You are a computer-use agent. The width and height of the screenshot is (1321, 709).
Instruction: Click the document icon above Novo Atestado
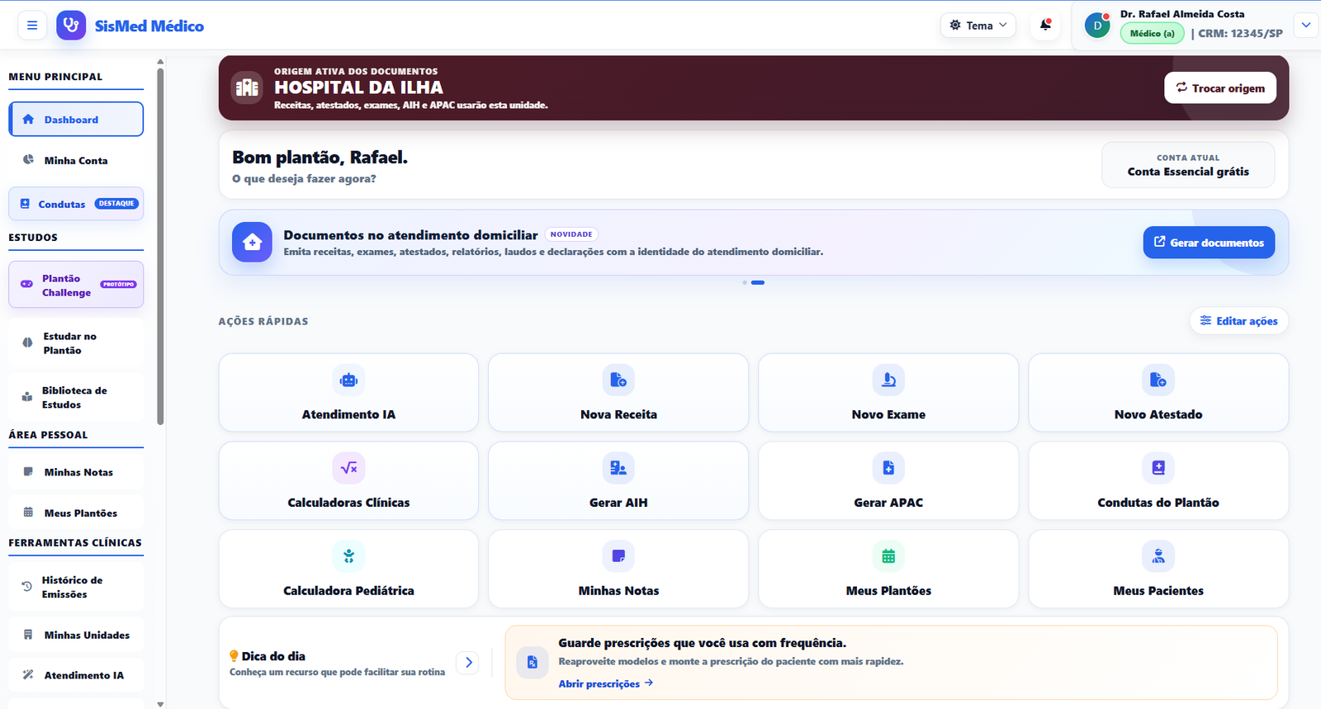coord(1158,380)
